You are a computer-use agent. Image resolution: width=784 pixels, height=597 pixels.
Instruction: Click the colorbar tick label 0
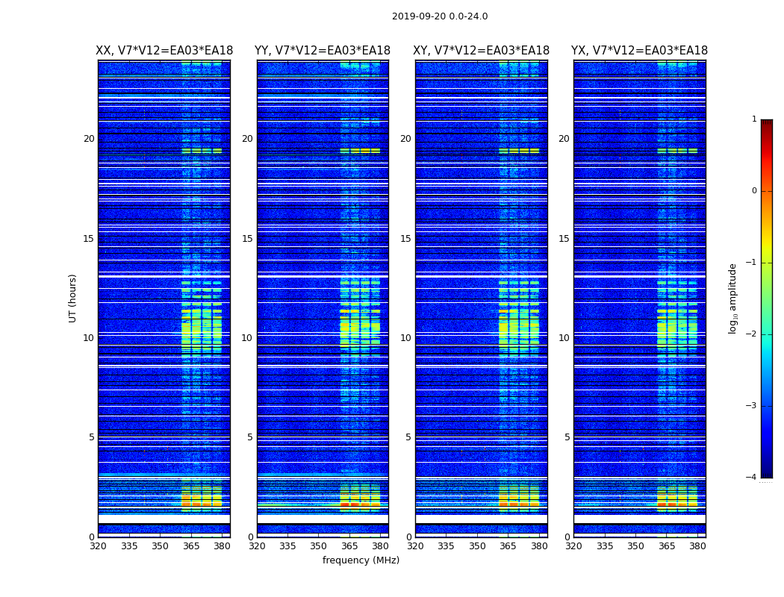(x=753, y=191)
